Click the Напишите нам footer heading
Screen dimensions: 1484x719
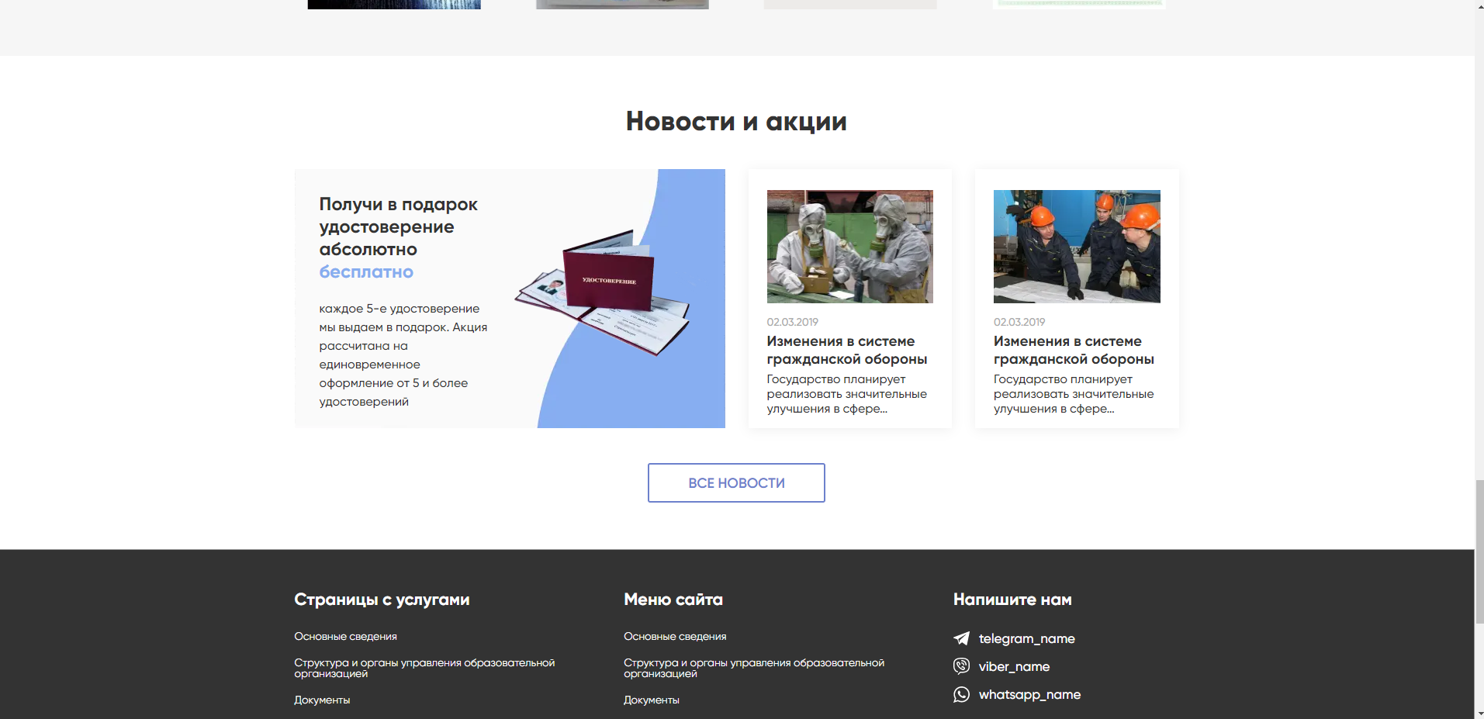tap(1012, 600)
